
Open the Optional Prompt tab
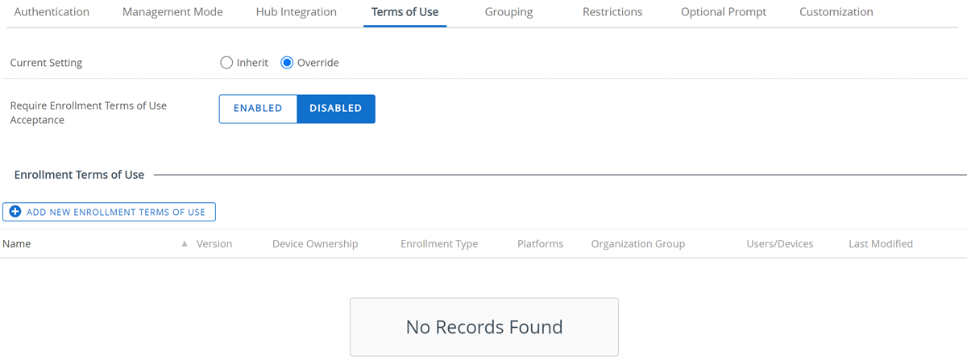[724, 12]
